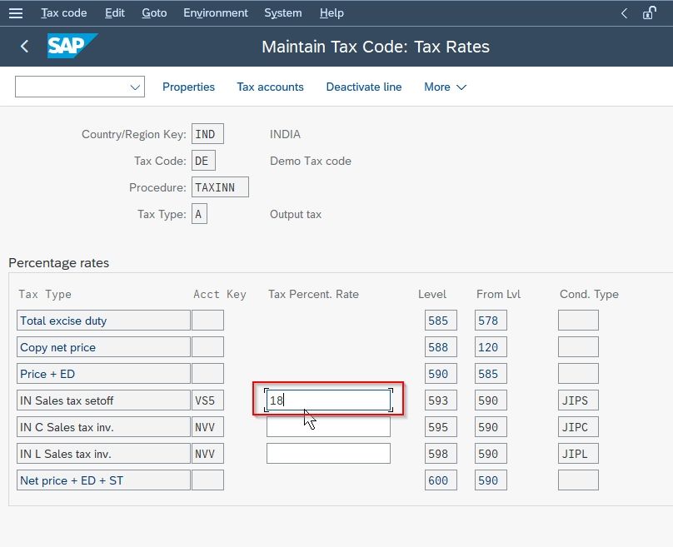Click level value 593
Screen dimensions: 673x547
point(441,400)
